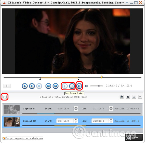The image size is (145, 143).
Task: Collapse the segment list panel
Action: tap(4, 97)
